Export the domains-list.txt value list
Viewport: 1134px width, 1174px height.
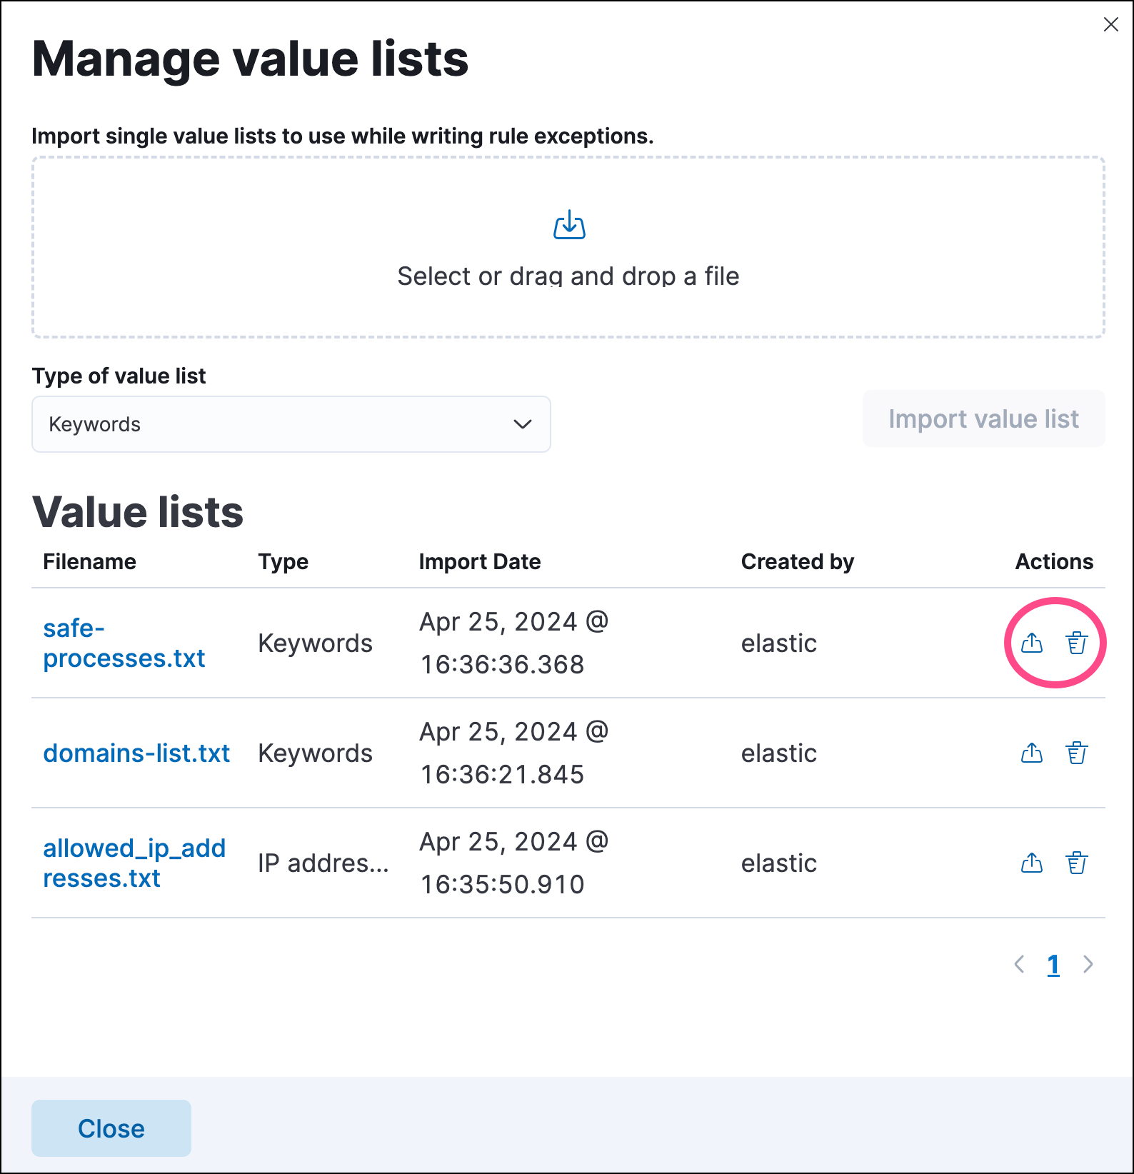(x=1031, y=753)
